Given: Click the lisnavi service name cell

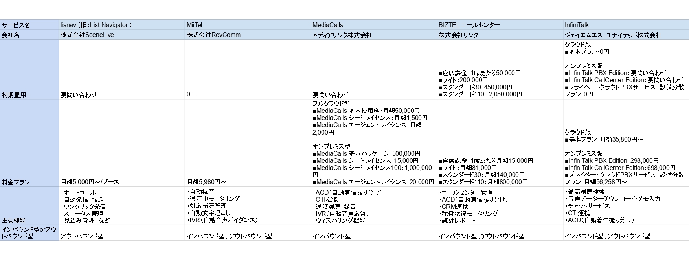Looking at the screenshot, I should [122, 24].
